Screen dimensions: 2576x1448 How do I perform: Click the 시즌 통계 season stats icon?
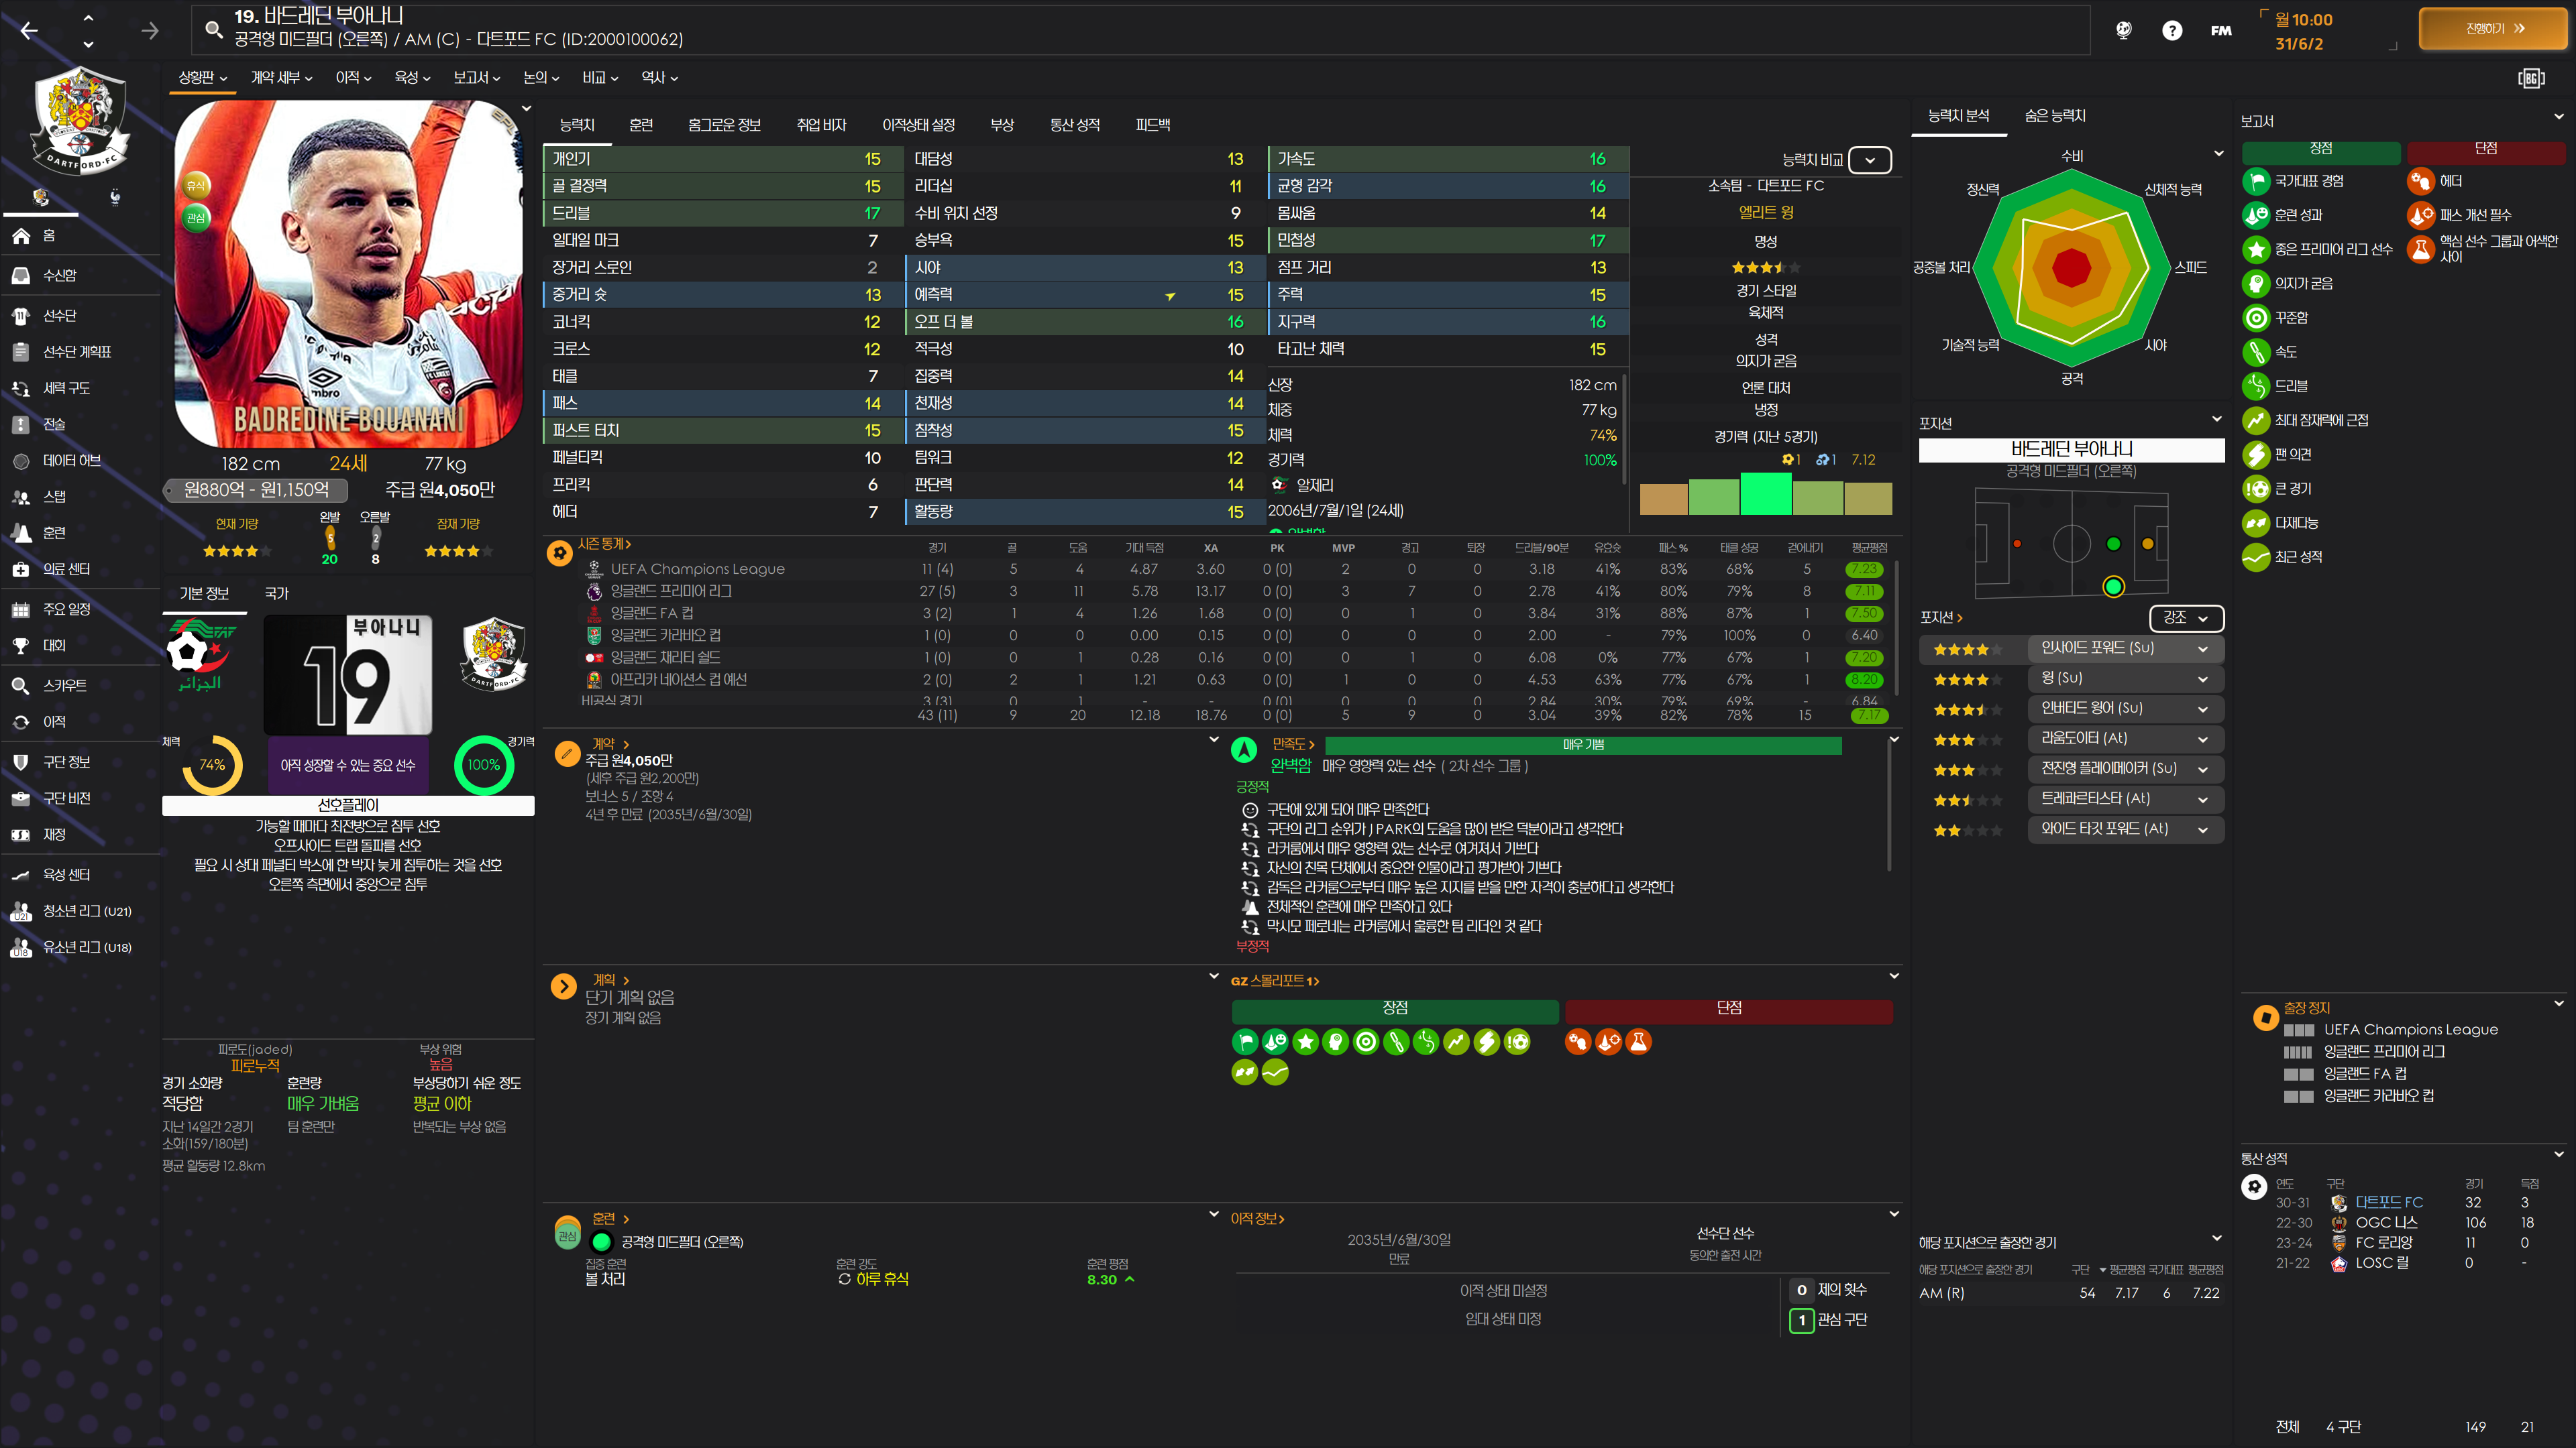tap(560, 552)
